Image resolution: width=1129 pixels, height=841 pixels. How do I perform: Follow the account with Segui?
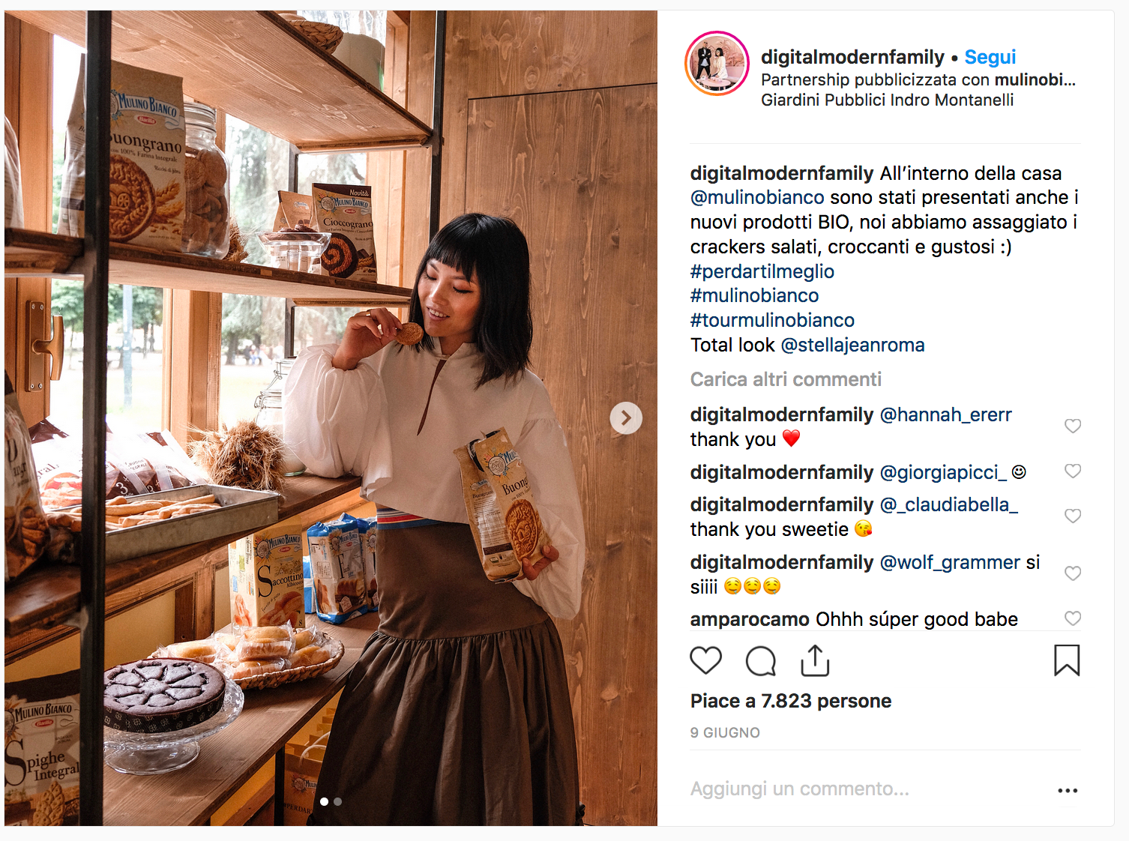click(x=990, y=57)
